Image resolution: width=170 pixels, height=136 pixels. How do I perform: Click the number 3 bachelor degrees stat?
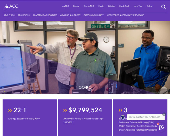tap(126, 110)
